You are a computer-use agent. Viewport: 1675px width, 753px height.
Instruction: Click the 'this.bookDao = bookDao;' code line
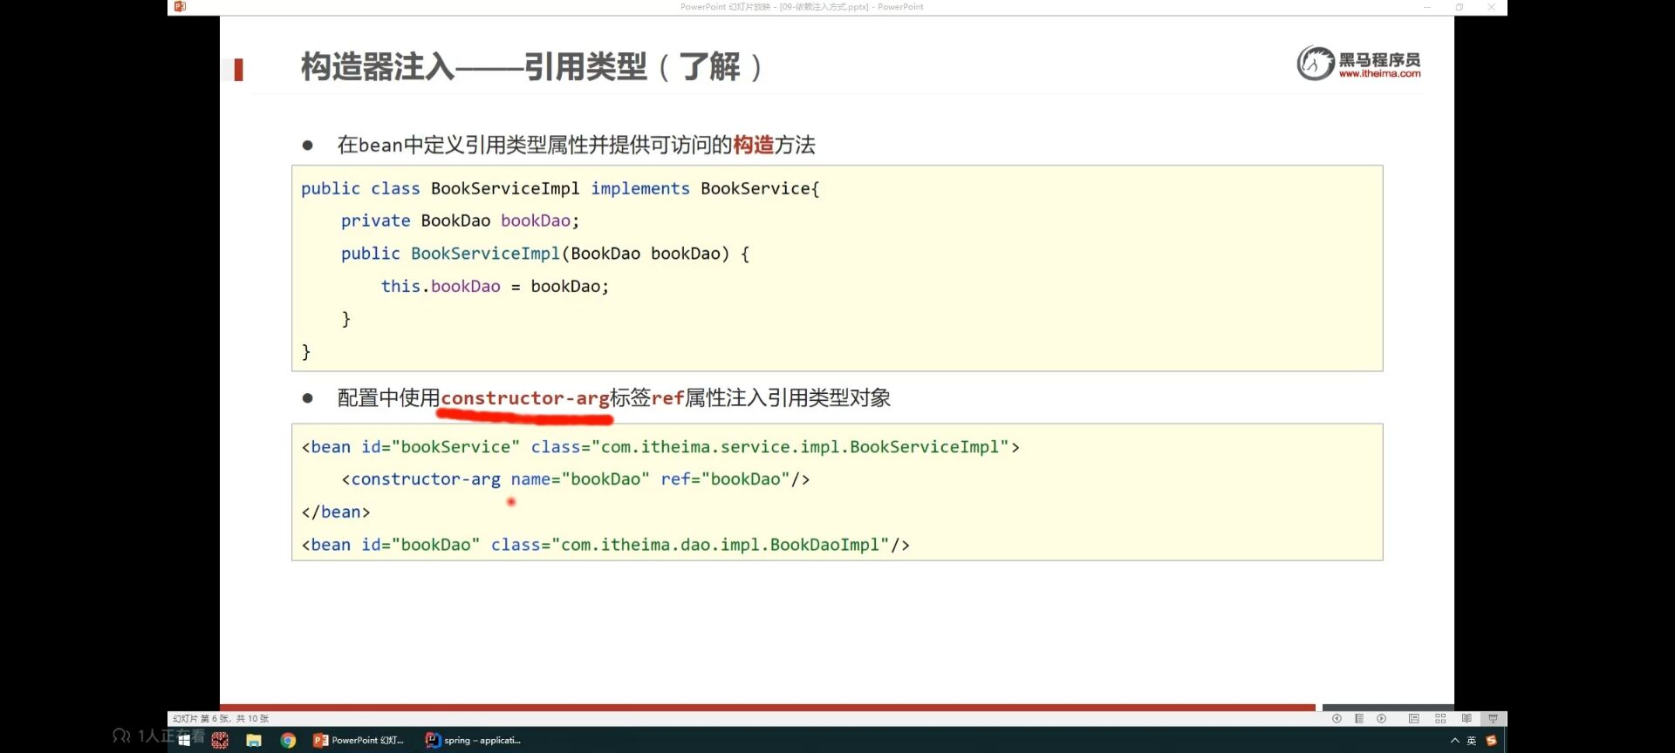(x=495, y=286)
